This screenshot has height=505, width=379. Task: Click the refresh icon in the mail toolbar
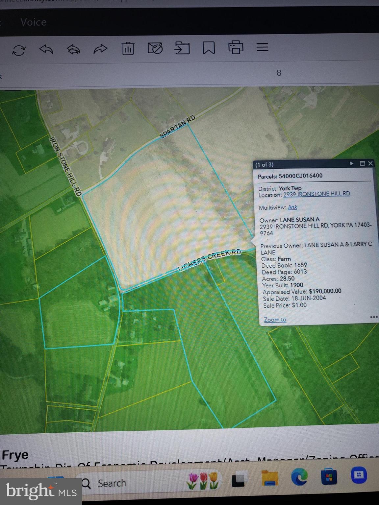pos(18,50)
